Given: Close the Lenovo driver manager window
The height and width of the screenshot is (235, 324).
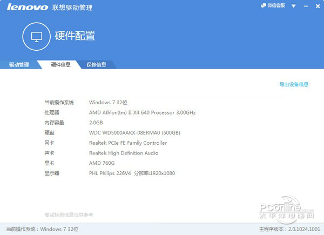Looking at the screenshot, I should (x=318, y=6).
